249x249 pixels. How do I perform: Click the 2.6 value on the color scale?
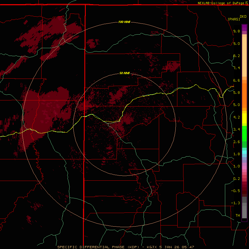pyautogui.click(x=237, y=142)
